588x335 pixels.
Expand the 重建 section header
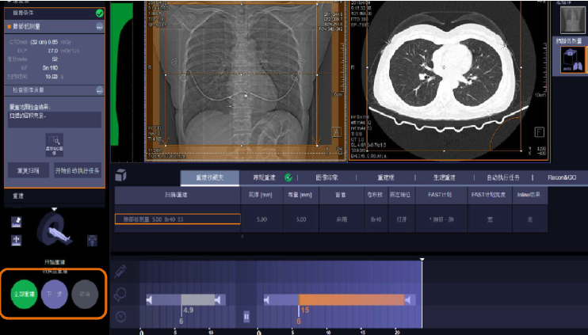(x=55, y=196)
